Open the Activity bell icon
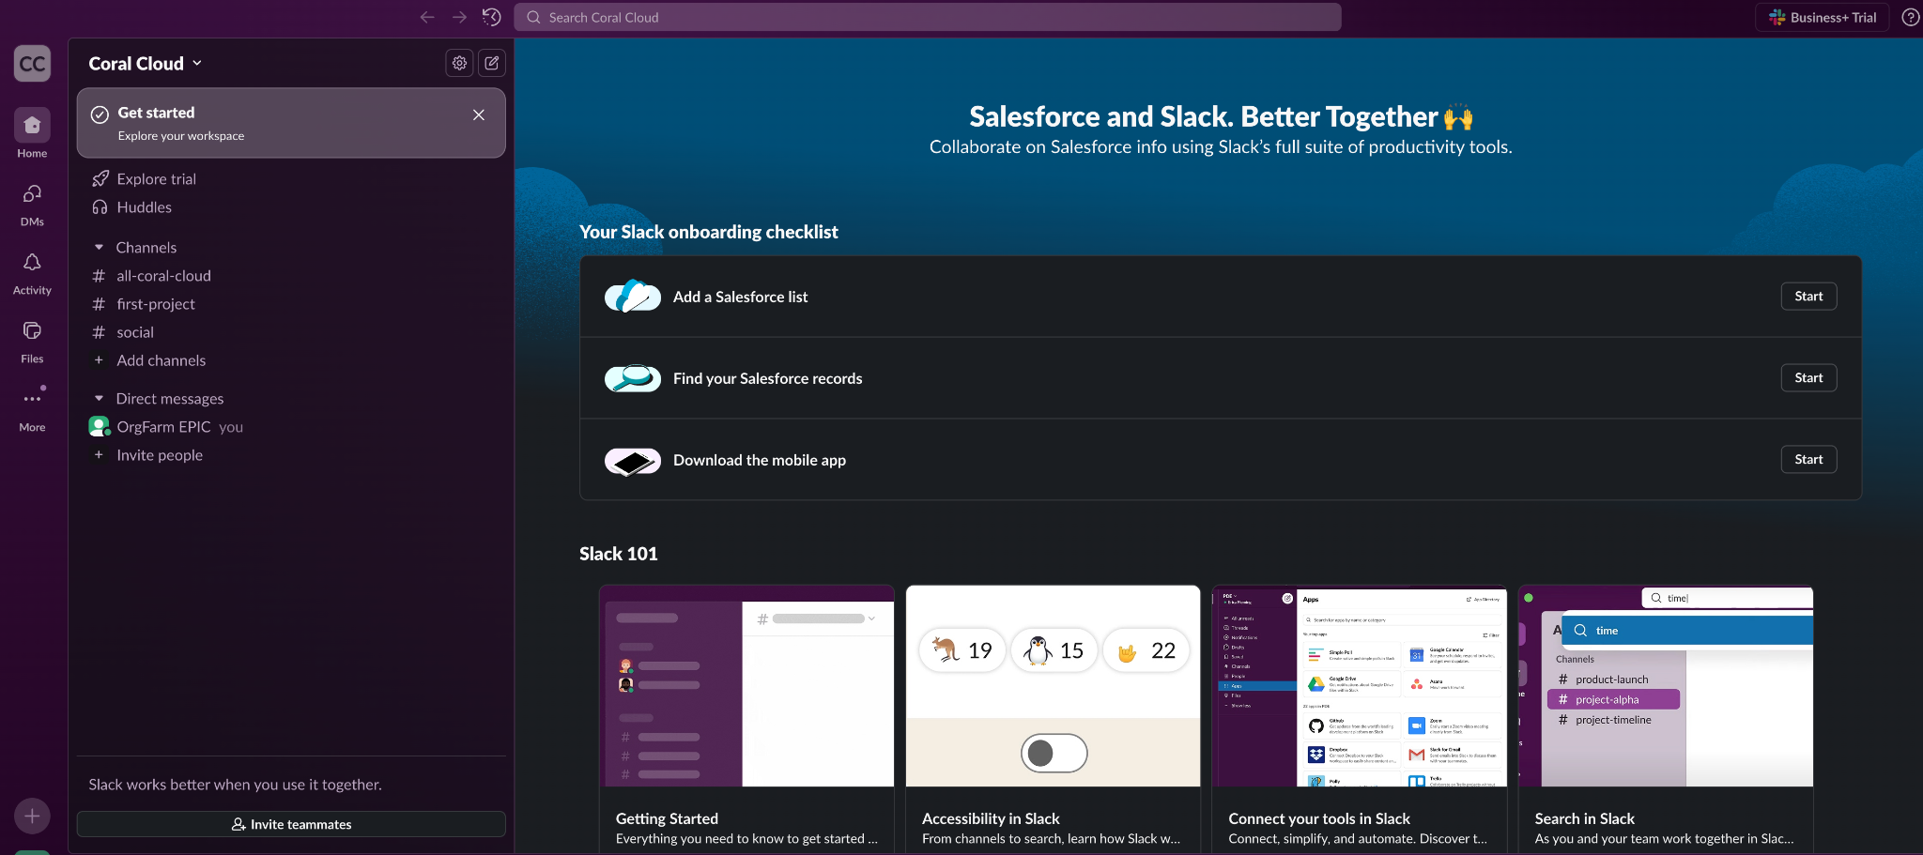The image size is (1923, 855). [x=32, y=263]
